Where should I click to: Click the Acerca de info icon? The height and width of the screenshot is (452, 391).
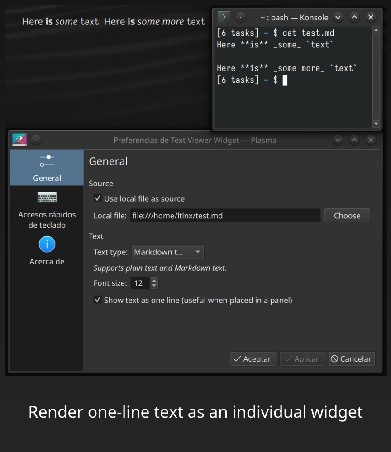pos(47,244)
